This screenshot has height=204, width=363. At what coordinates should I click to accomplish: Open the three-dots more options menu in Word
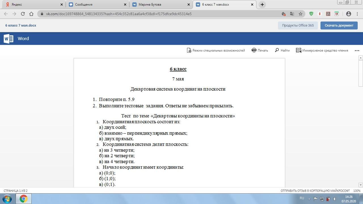click(x=357, y=50)
